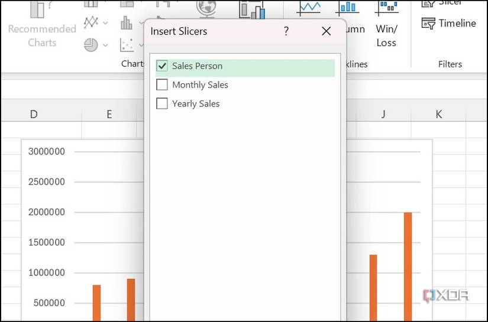Select column E header
Viewport: 488px width, 322px height.
[x=109, y=114]
